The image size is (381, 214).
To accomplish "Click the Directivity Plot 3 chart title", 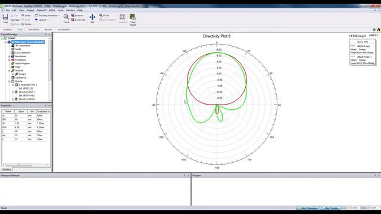I will tap(217, 36).
